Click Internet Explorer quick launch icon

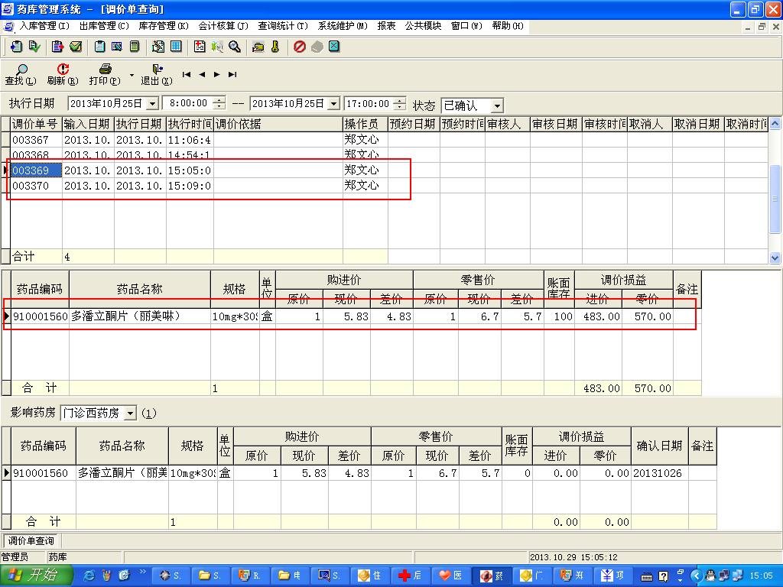(x=89, y=576)
